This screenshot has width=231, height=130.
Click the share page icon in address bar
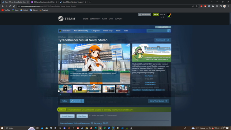(x=192, y=6)
